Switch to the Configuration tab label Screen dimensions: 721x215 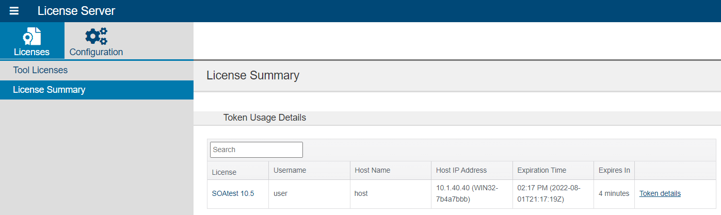click(x=96, y=52)
